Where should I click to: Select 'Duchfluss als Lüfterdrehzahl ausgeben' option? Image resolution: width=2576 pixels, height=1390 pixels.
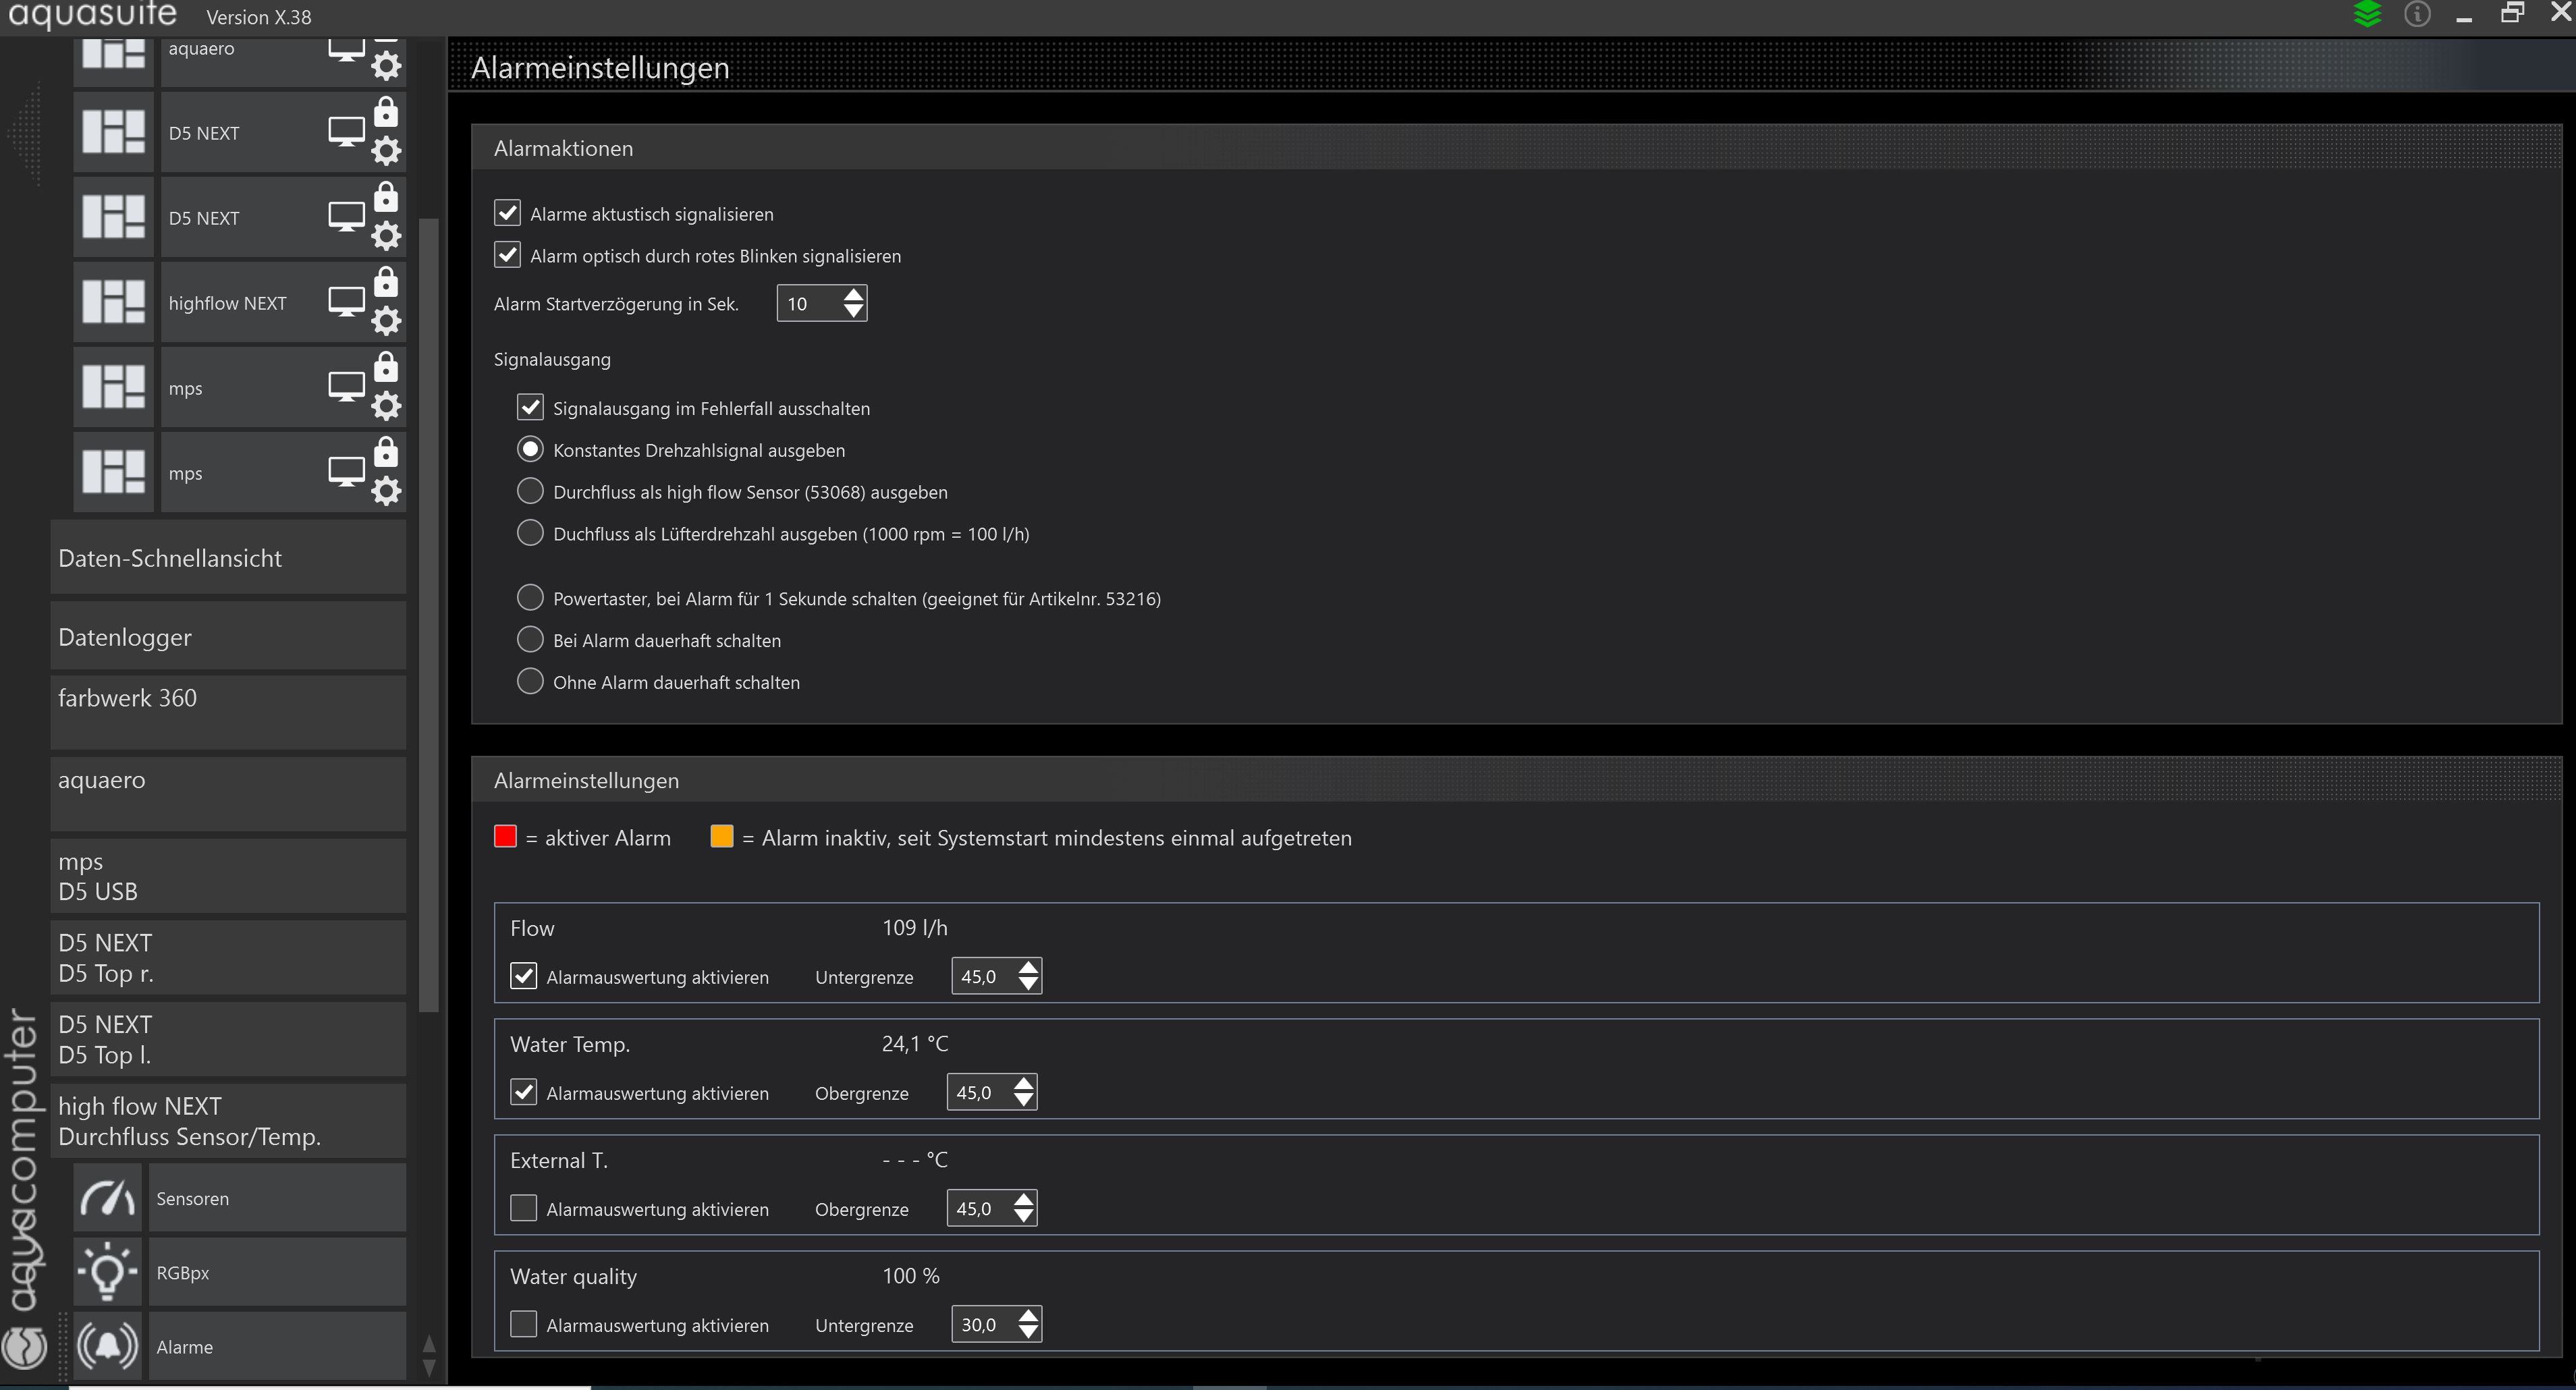(x=530, y=533)
